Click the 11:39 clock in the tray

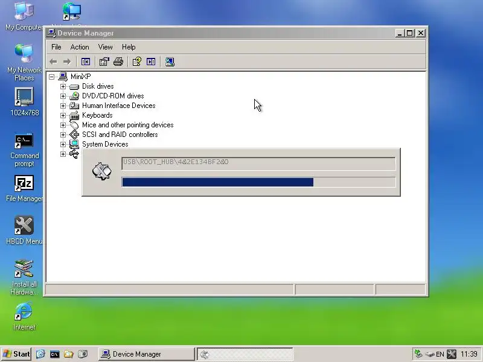(x=469, y=354)
